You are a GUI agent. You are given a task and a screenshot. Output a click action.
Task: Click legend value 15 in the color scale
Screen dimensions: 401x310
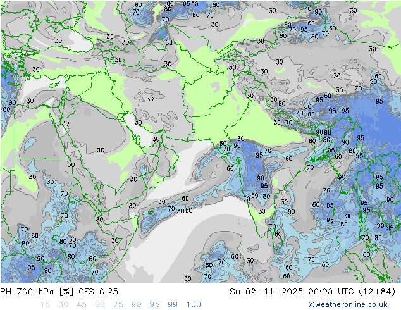pos(45,305)
